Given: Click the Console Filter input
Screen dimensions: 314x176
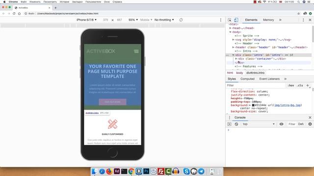Looking at the screenshot, I should coord(292,124).
